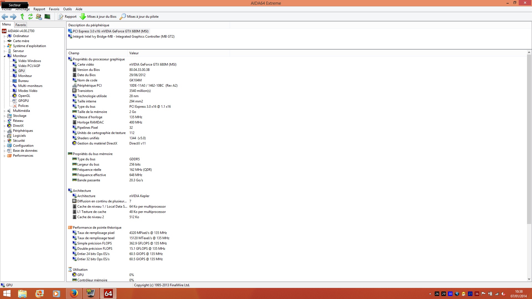This screenshot has height=299, width=532.
Task: Click the Rapport toolbar button
Action: [x=67, y=17]
